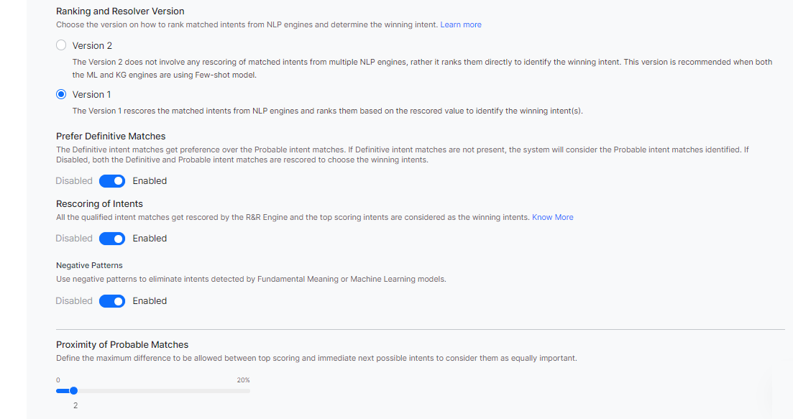Click the slider's 20% maximum label

tap(243, 379)
